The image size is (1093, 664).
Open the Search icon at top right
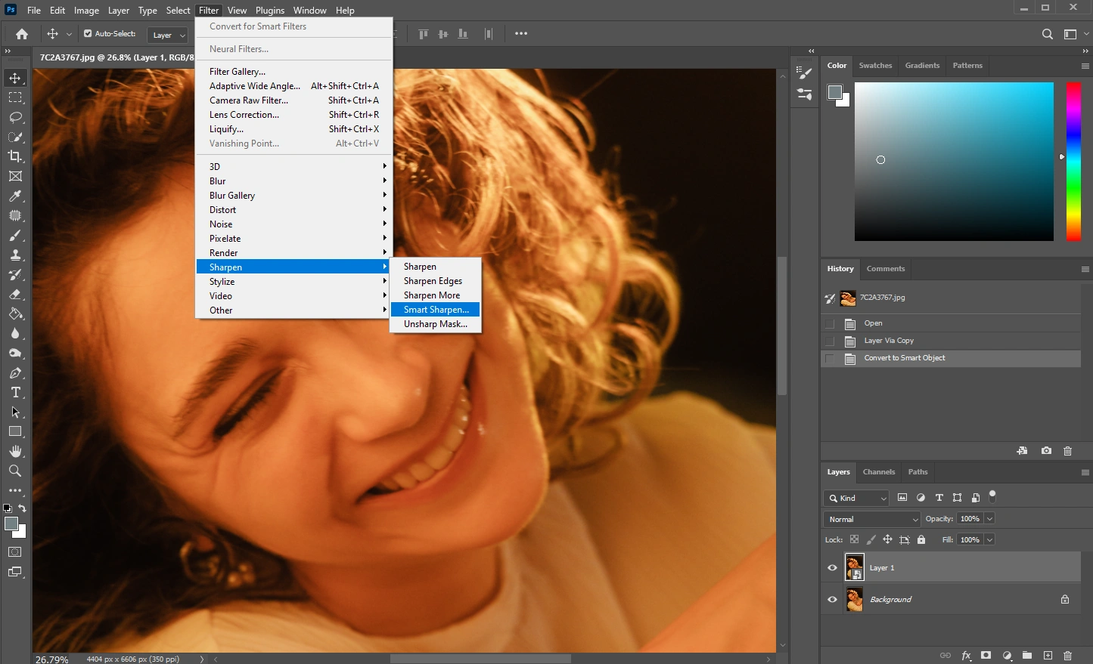click(x=1048, y=34)
